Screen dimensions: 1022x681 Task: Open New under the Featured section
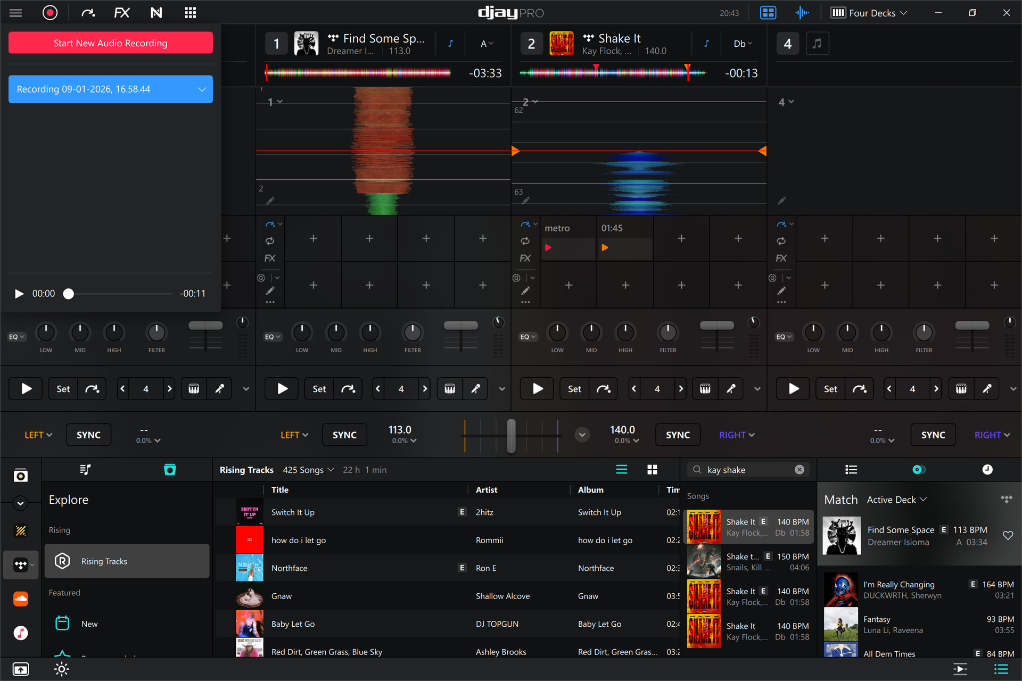[x=89, y=624]
